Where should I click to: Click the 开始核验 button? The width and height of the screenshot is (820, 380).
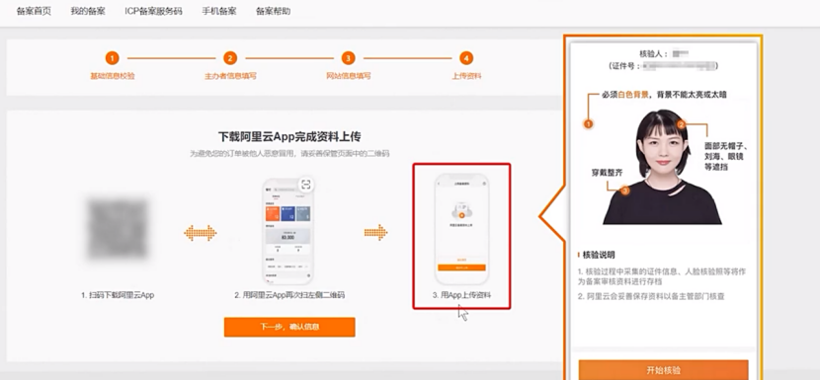[x=663, y=370]
